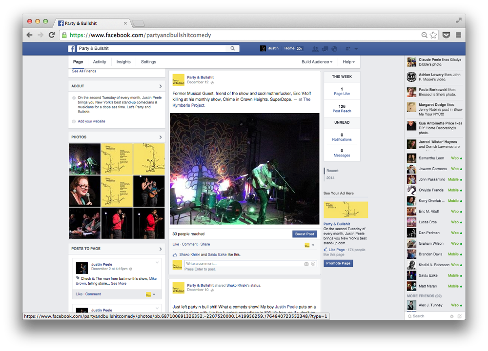Select Recent in timeline navigation

click(332, 171)
